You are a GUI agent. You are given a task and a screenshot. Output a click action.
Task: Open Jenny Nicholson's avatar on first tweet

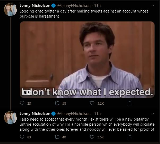pyautogui.click(x=11, y=10)
